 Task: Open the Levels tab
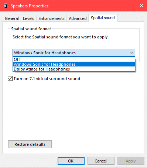[28, 18]
